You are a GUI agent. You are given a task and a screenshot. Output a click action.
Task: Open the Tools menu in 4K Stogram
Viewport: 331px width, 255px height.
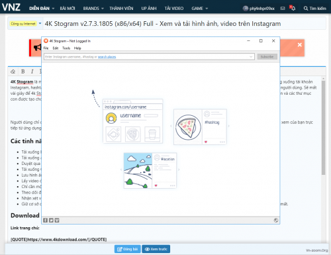click(66, 48)
